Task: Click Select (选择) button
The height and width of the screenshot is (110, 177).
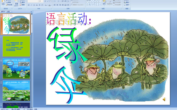Action: coord(127,5)
